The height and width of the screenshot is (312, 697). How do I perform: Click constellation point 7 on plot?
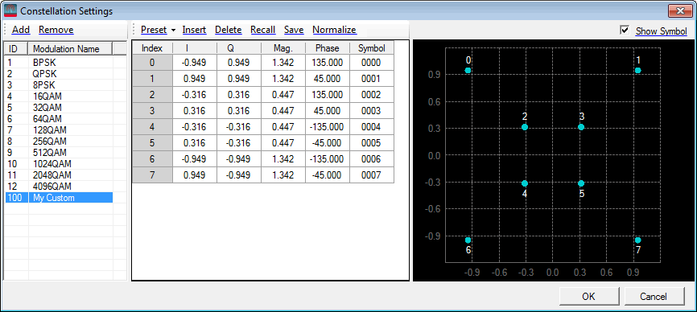(x=638, y=240)
